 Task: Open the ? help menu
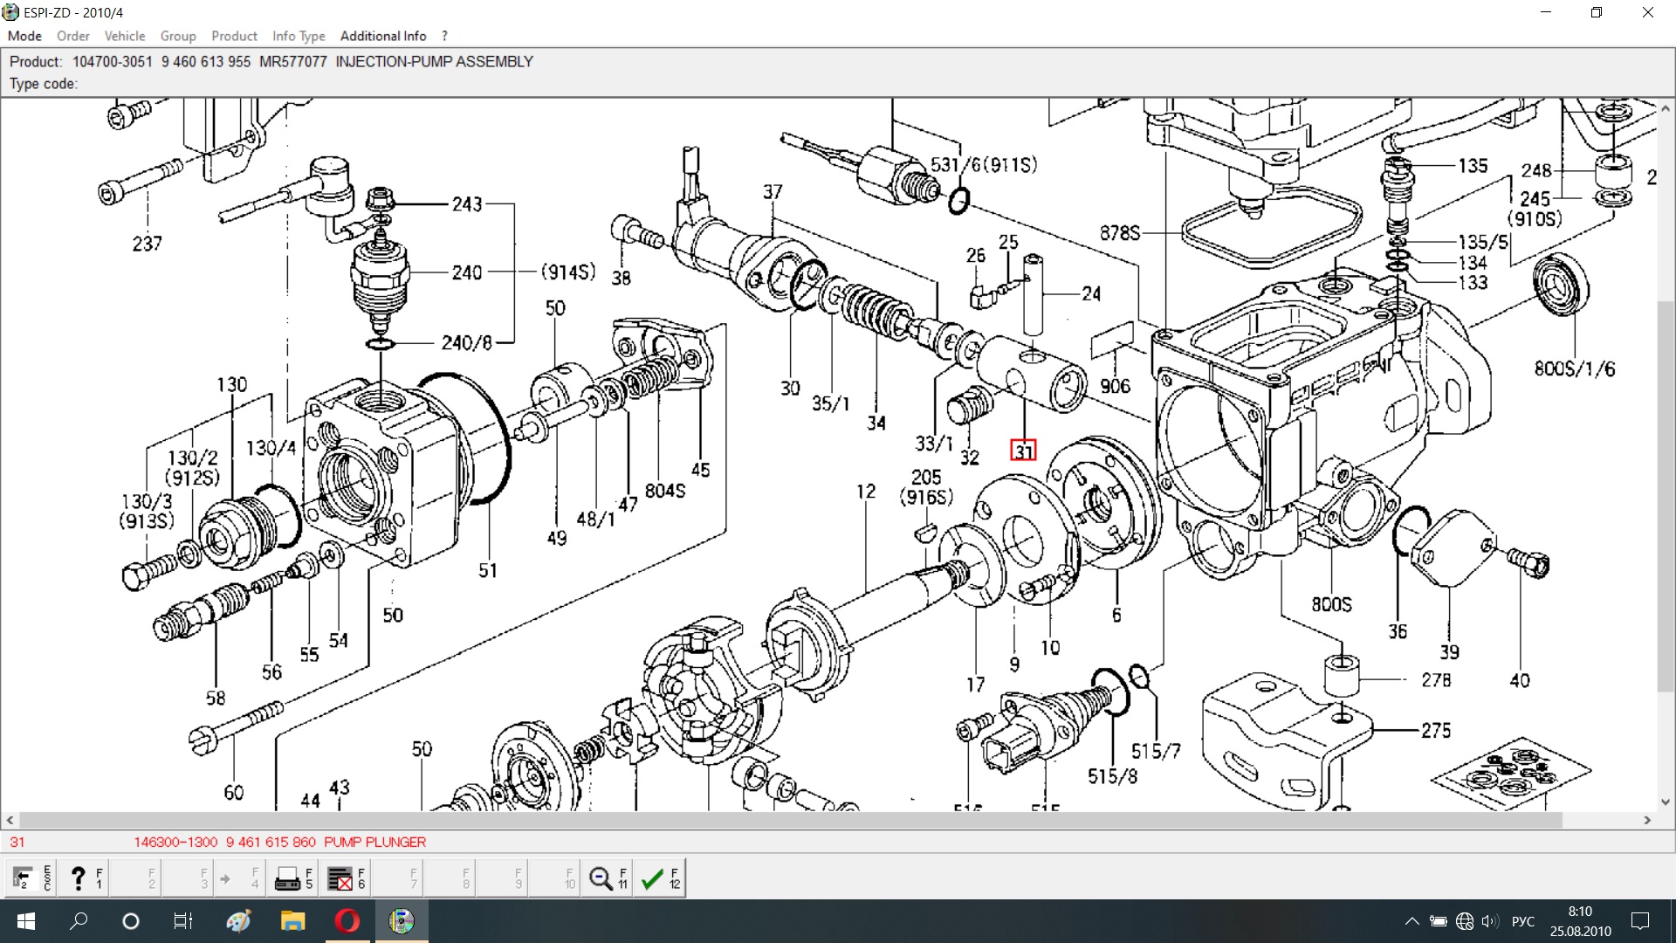click(x=444, y=36)
